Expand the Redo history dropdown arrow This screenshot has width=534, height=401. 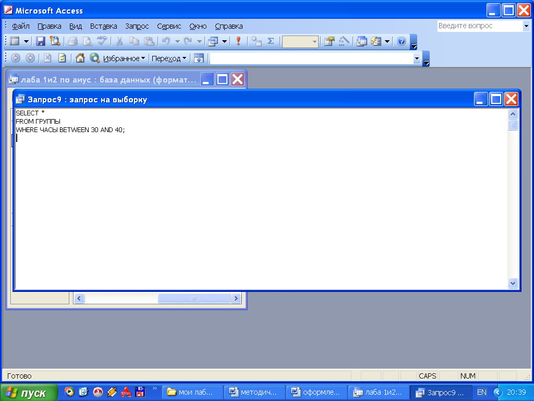click(199, 42)
